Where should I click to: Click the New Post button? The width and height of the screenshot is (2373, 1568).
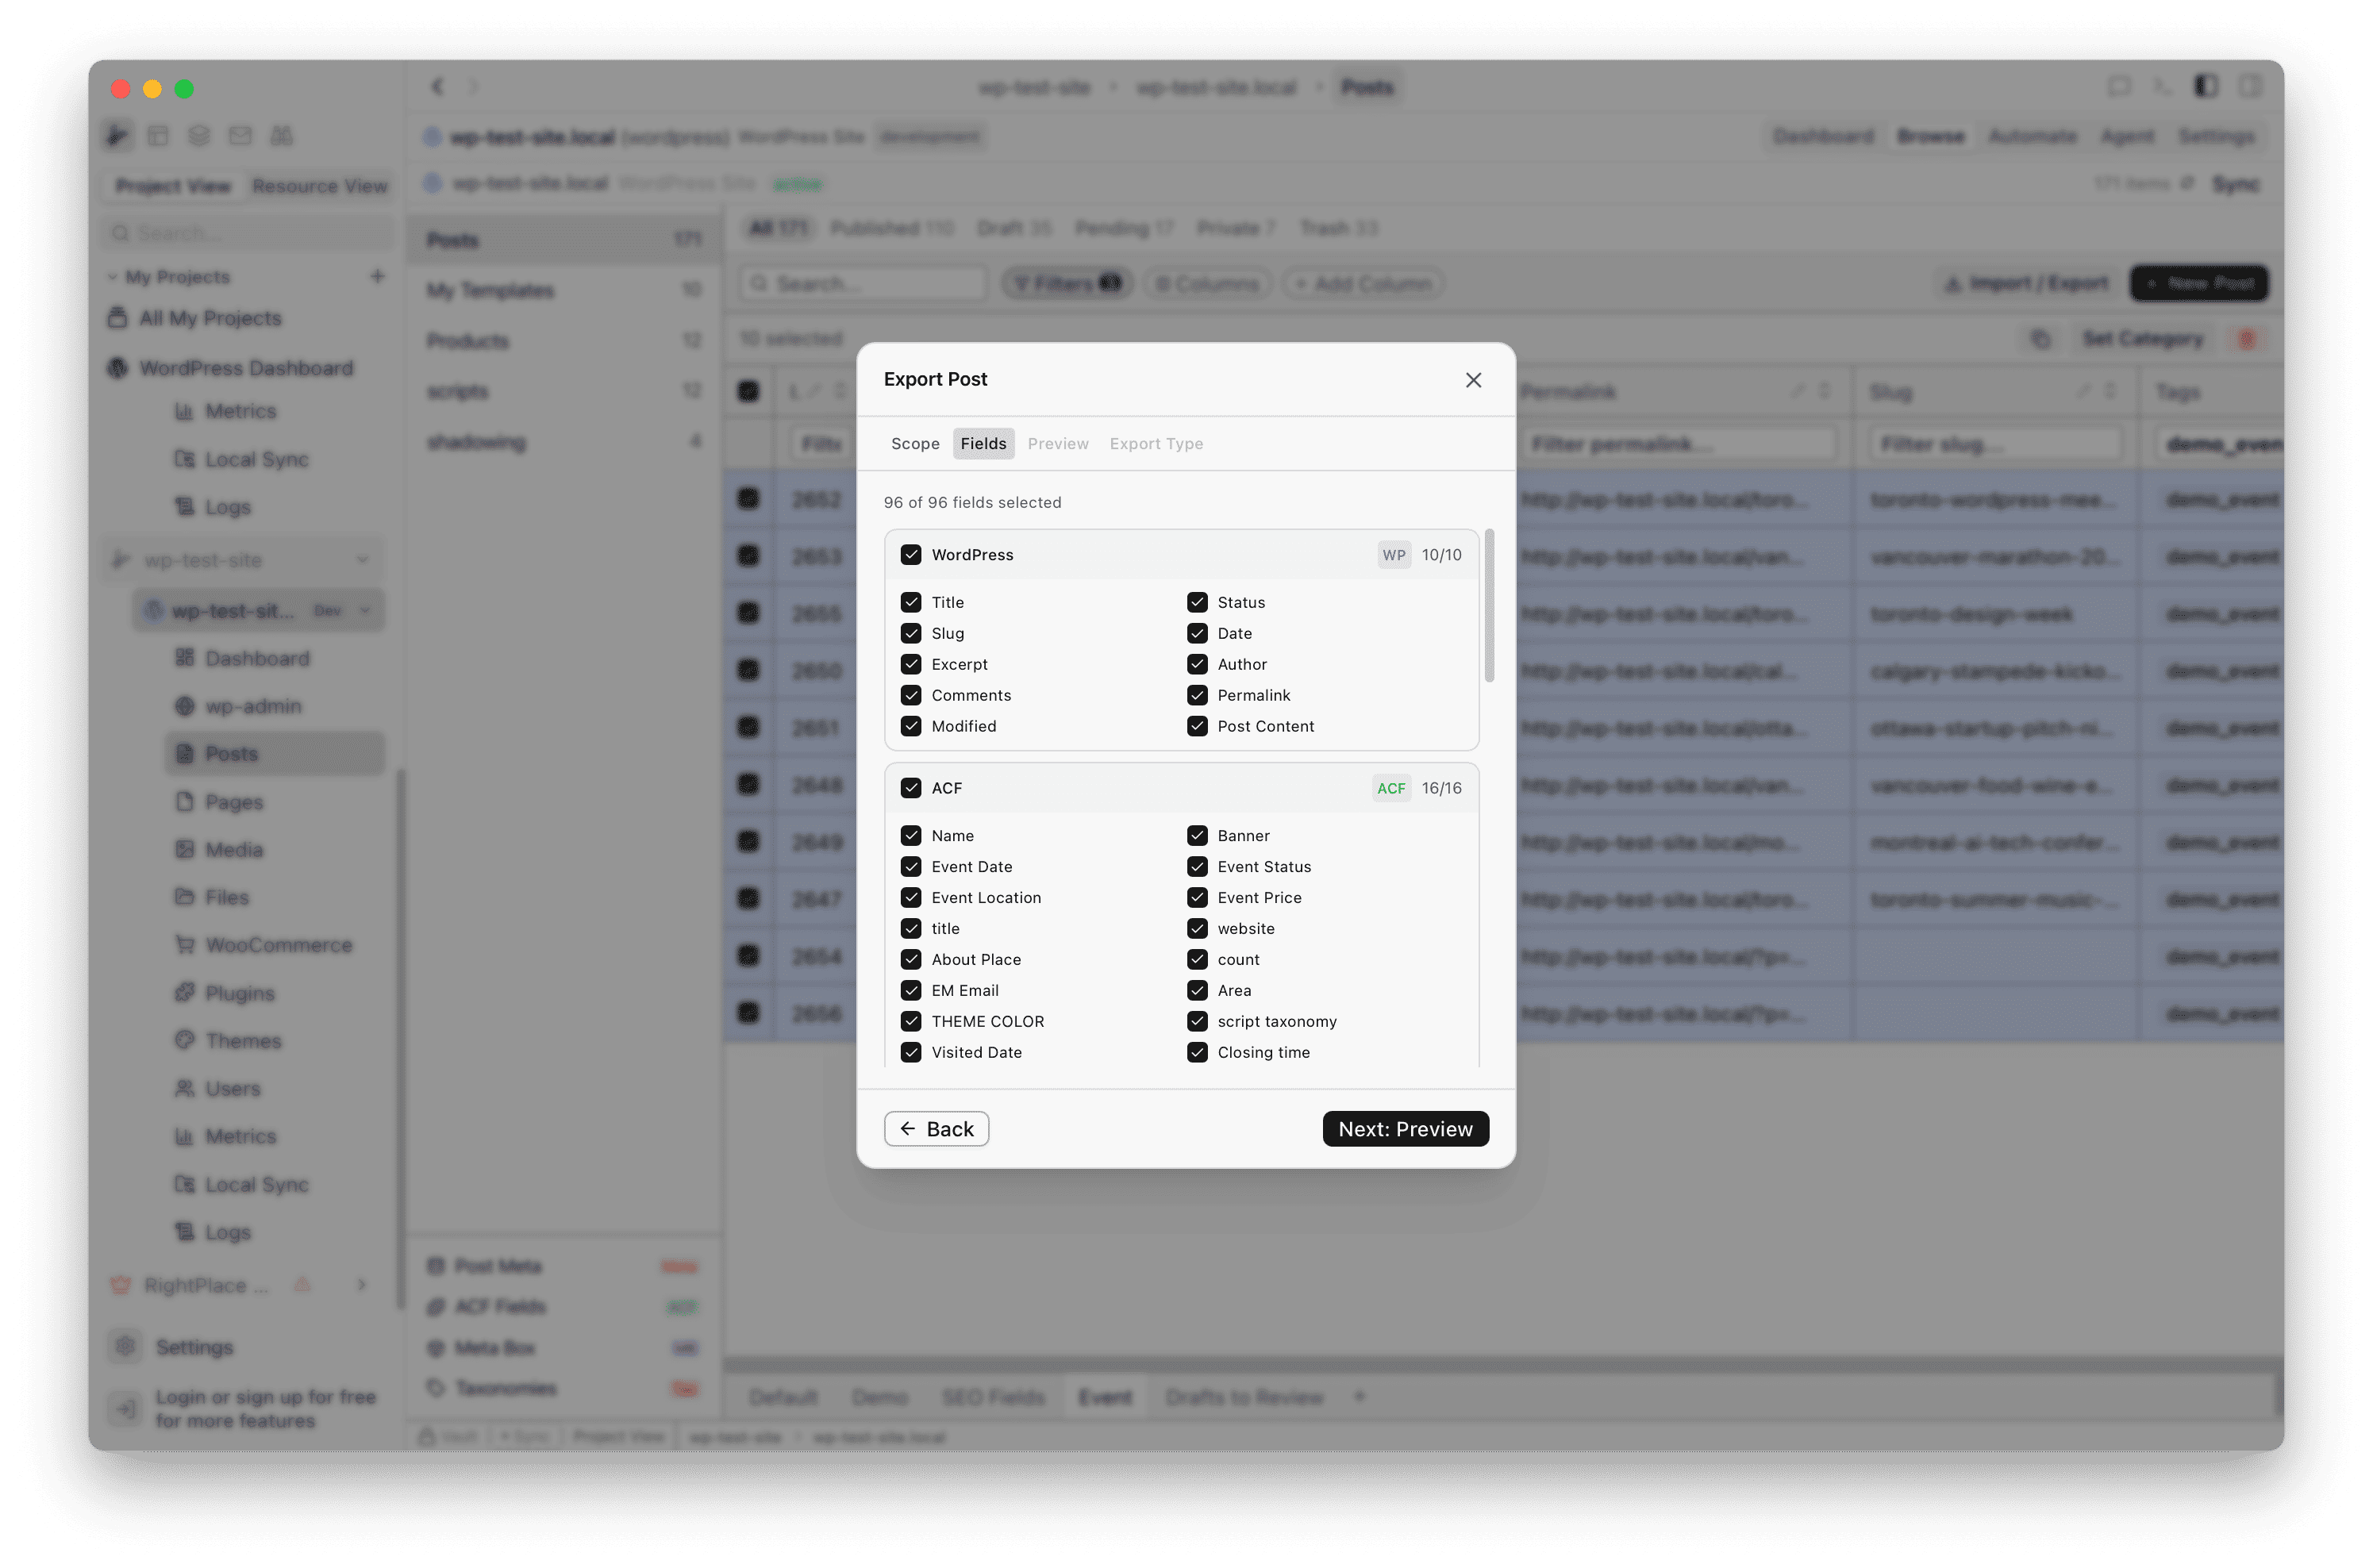point(2199,284)
